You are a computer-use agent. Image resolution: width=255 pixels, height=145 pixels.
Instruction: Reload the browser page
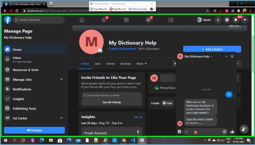click(x=17, y=11)
